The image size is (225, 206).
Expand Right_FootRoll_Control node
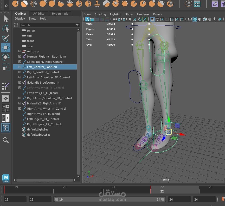point(20,72)
